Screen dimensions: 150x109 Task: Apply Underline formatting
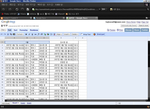pyautogui.click(x=32, y=34)
